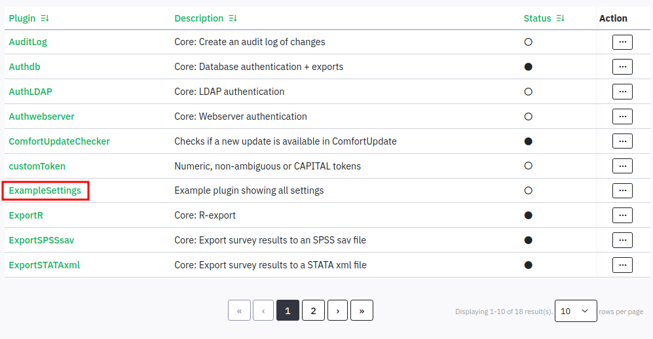Click the status circle for AuthLDAP
Viewport: 653px width, 339px height.
pyautogui.click(x=528, y=92)
